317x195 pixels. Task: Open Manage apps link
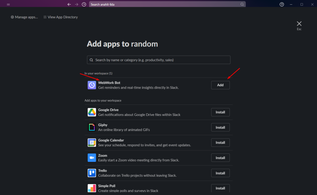point(26,17)
